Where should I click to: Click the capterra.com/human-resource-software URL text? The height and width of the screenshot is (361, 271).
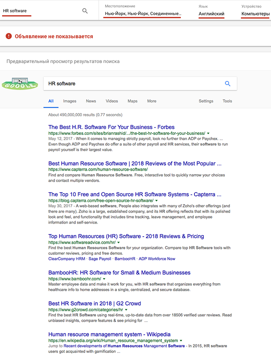coord(98,170)
